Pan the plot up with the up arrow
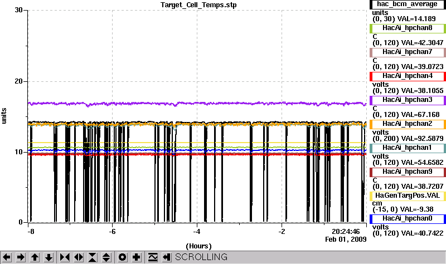Viewport: 446px width, 264px height. [x=35, y=257]
